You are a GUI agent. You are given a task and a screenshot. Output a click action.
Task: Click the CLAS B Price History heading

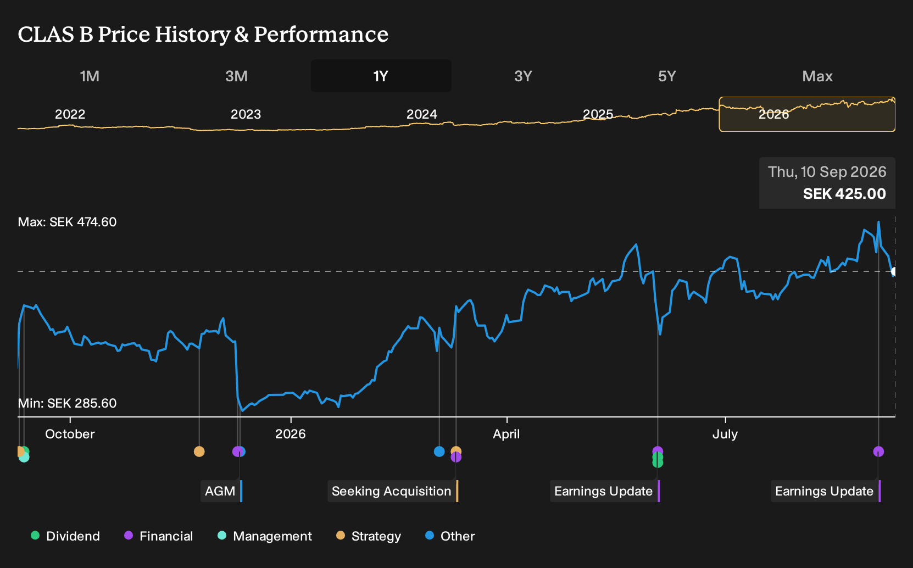203,34
